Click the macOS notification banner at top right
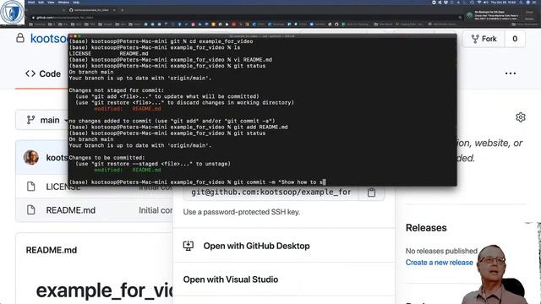Screen dimensions: 541x304 pyautogui.click(x=501, y=15)
